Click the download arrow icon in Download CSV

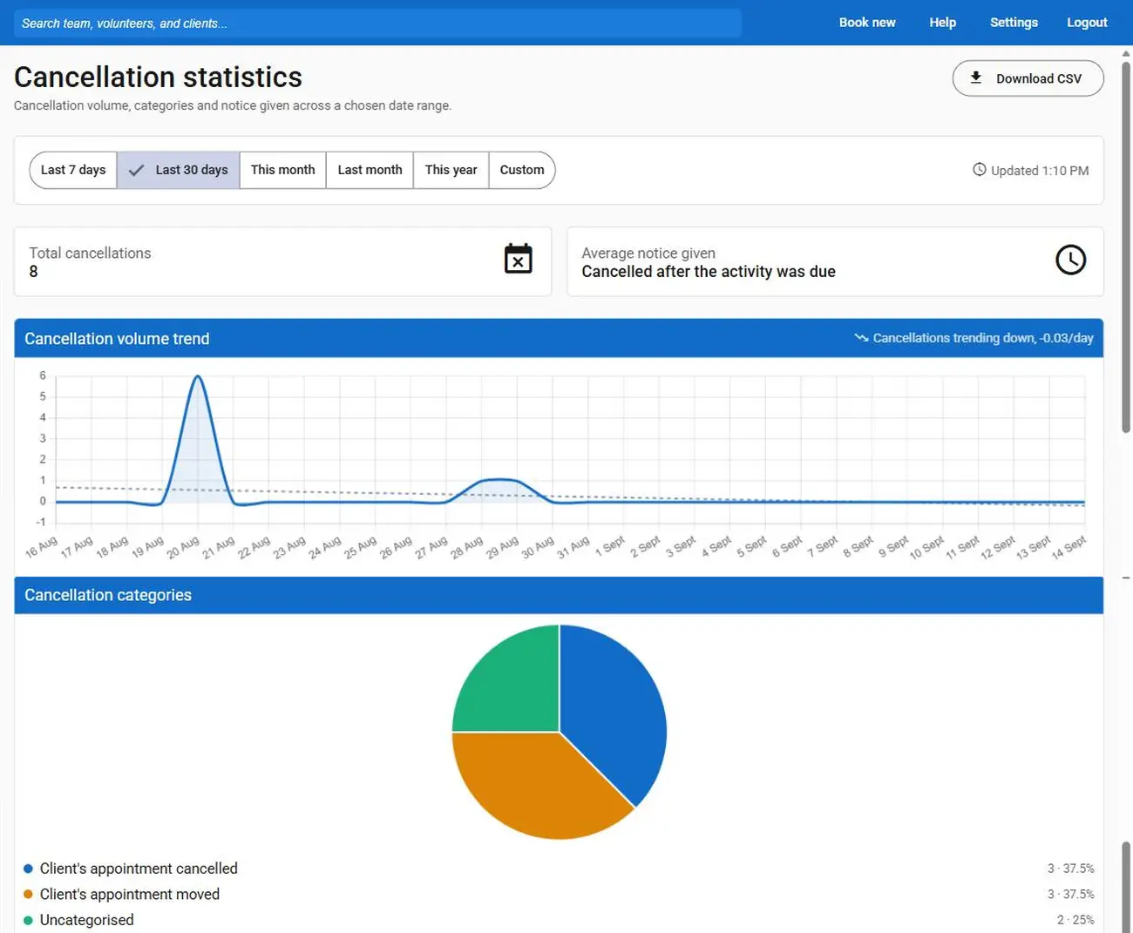976,78
